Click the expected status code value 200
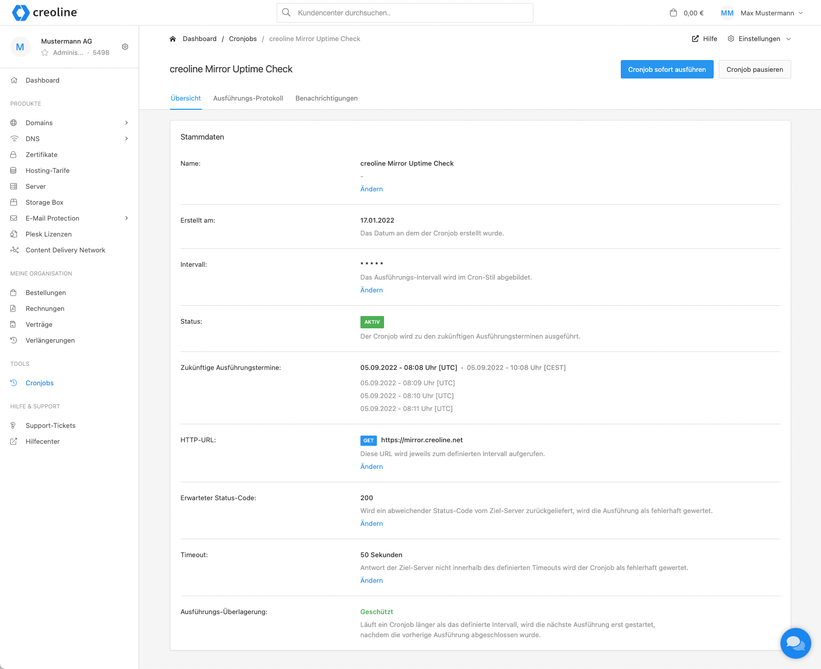The width and height of the screenshot is (821, 669). pyautogui.click(x=367, y=498)
